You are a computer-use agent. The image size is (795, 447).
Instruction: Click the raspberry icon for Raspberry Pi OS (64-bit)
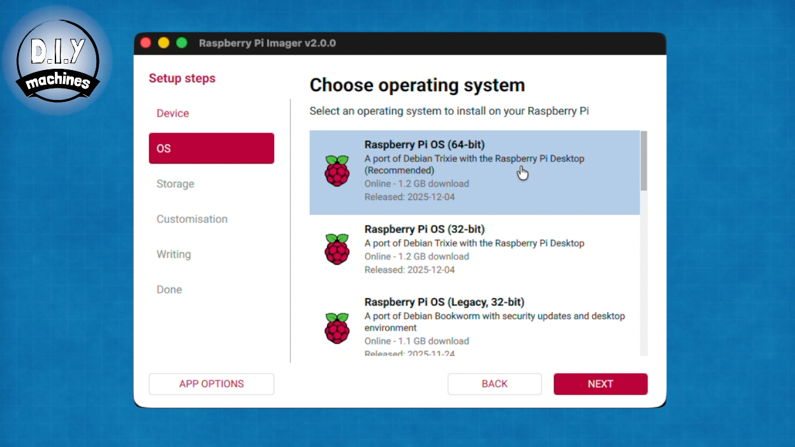click(337, 171)
